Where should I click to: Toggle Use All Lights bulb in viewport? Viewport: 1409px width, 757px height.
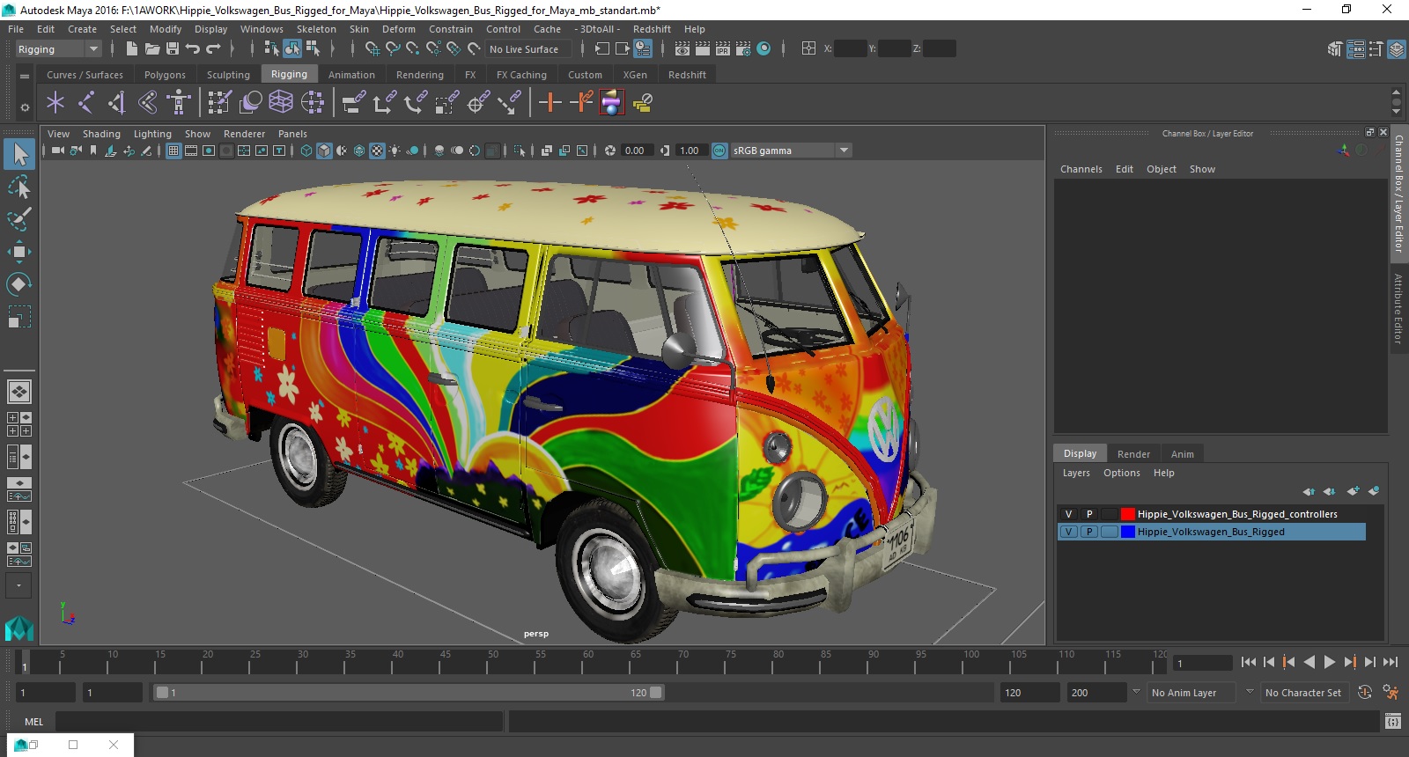(x=395, y=151)
